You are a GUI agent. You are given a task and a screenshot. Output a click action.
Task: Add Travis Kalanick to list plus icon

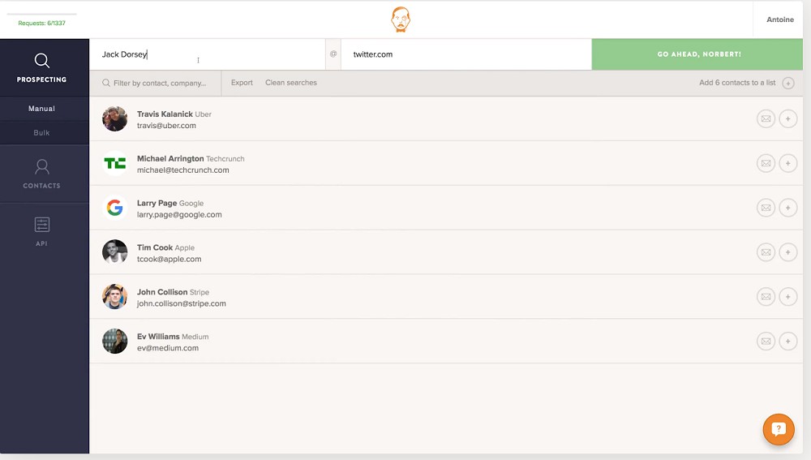[x=787, y=119]
